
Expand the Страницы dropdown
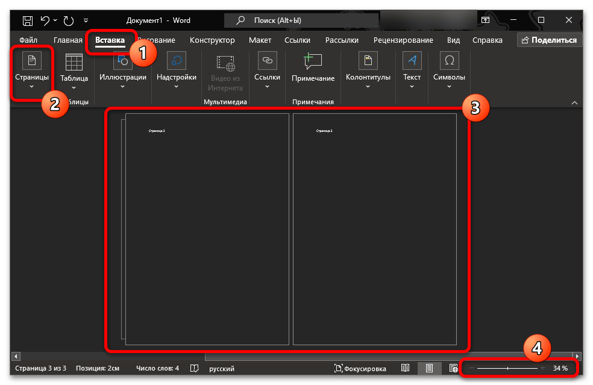pos(32,86)
